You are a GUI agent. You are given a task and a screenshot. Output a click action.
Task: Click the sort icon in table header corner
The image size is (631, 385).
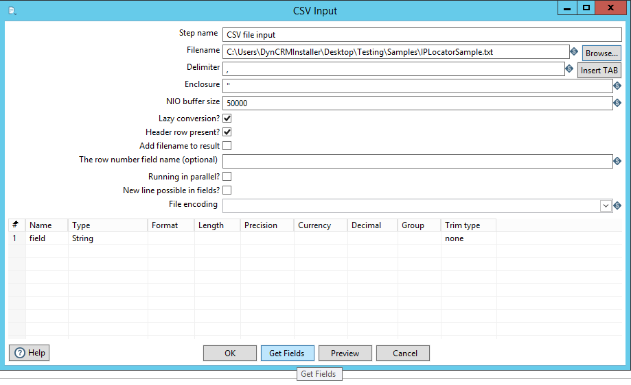[16, 225]
